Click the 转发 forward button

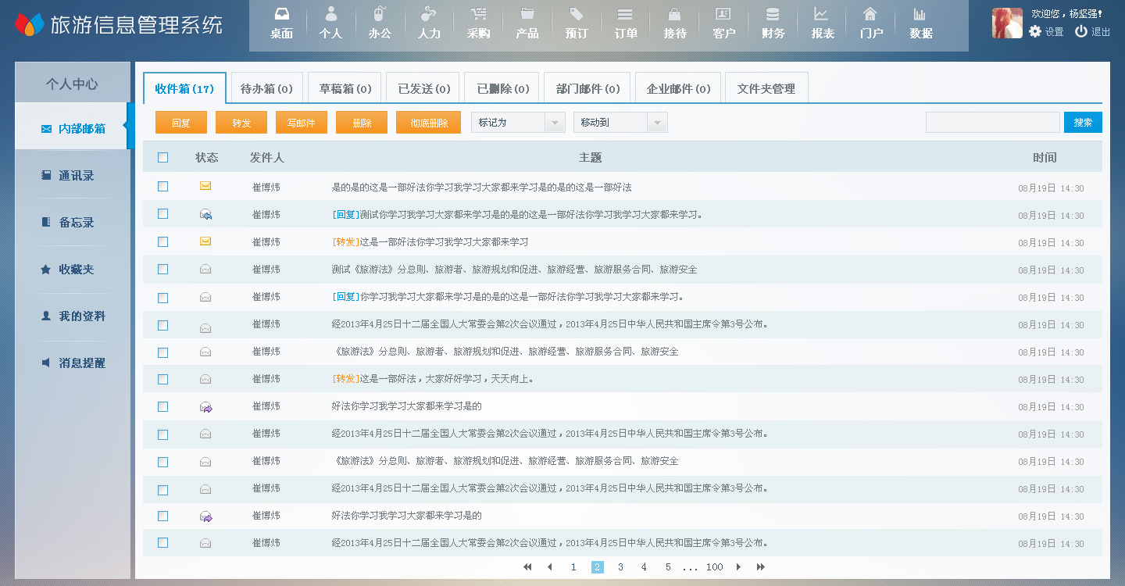click(241, 123)
